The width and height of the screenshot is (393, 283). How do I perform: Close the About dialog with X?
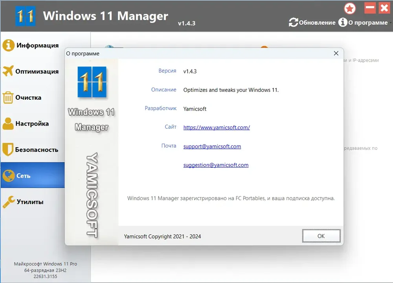click(336, 53)
